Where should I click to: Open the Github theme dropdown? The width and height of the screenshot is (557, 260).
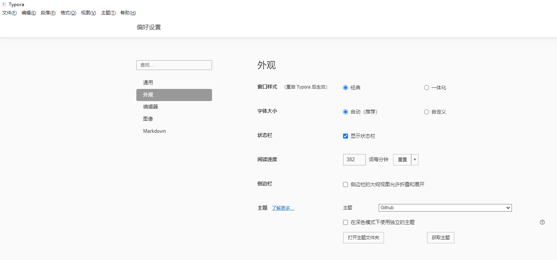445,208
